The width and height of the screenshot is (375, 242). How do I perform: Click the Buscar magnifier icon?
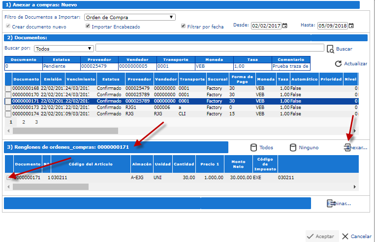coord(330,49)
